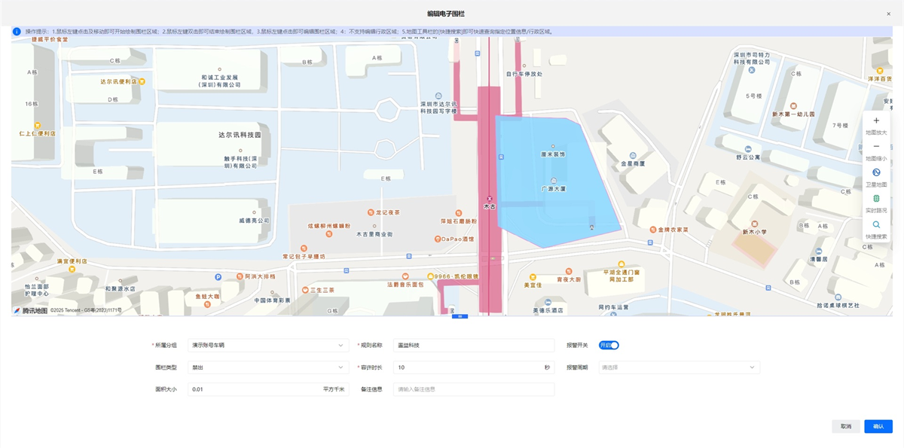Click 确认 to confirm the fence
This screenshot has width=904, height=448.
878,426
